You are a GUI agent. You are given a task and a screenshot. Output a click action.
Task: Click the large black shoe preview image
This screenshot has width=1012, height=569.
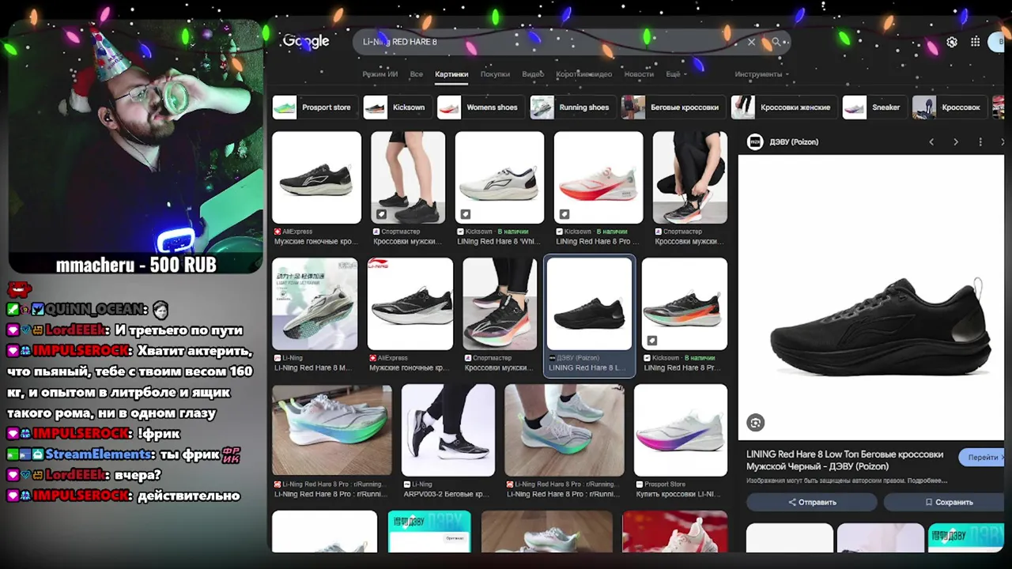pos(871,297)
